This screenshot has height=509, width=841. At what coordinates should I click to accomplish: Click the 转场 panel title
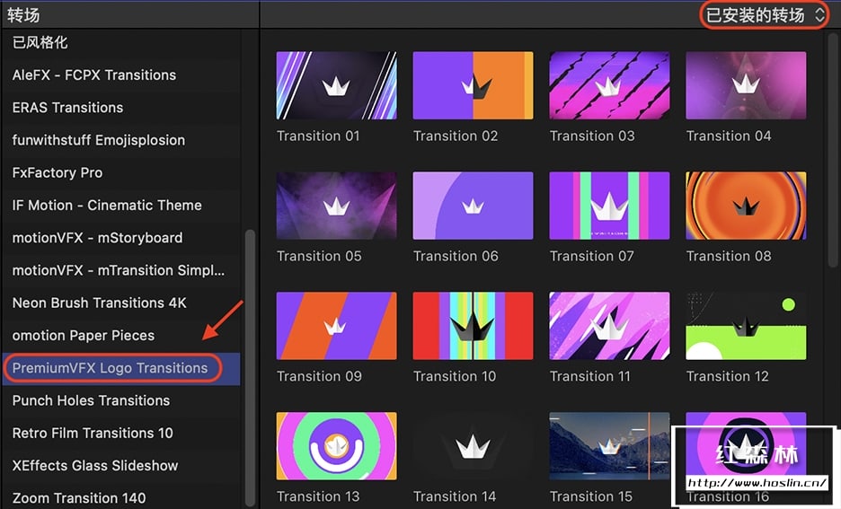(x=23, y=15)
